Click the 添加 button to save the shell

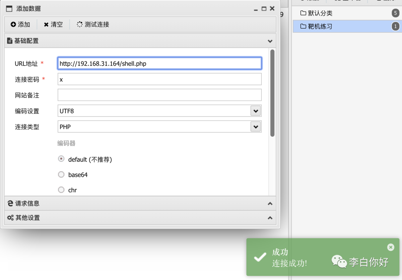[x=20, y=25]
